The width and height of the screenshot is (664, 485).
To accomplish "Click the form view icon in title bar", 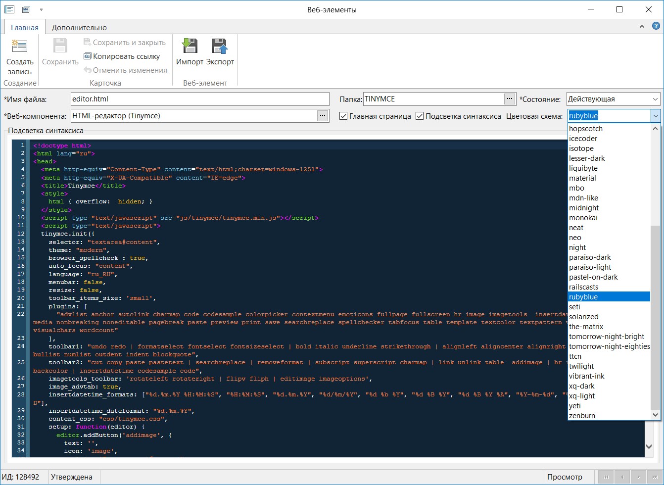I will [x=9, y=9].
